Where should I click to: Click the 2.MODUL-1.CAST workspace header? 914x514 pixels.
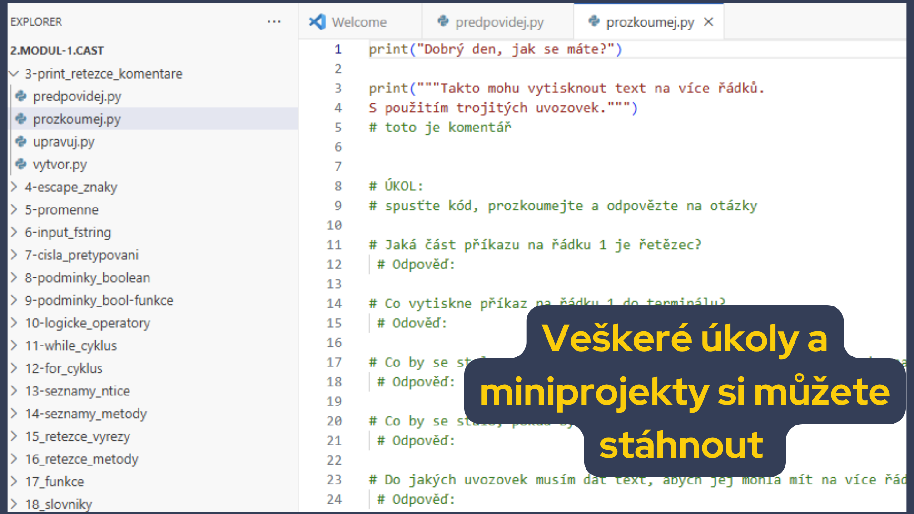click(57, 50)
